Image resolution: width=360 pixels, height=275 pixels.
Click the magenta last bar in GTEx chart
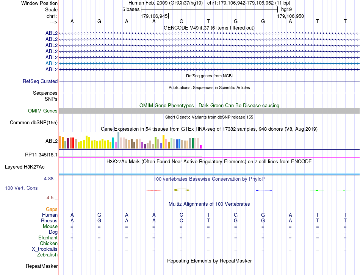point(201,147)
